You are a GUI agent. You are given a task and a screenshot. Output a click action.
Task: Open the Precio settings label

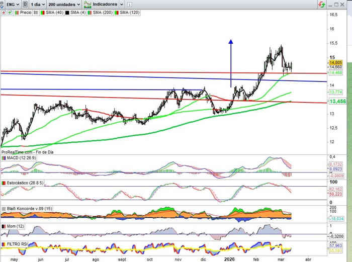click(x=26, y=12)
